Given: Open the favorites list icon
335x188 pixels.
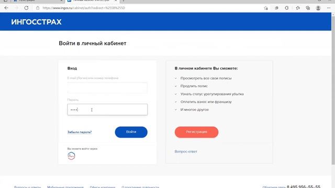Looking at the screenshot, I should point(298,8).
